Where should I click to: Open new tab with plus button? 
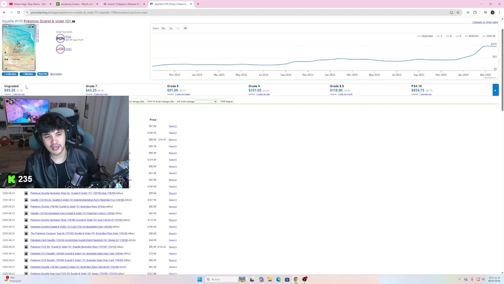(198, 4)
